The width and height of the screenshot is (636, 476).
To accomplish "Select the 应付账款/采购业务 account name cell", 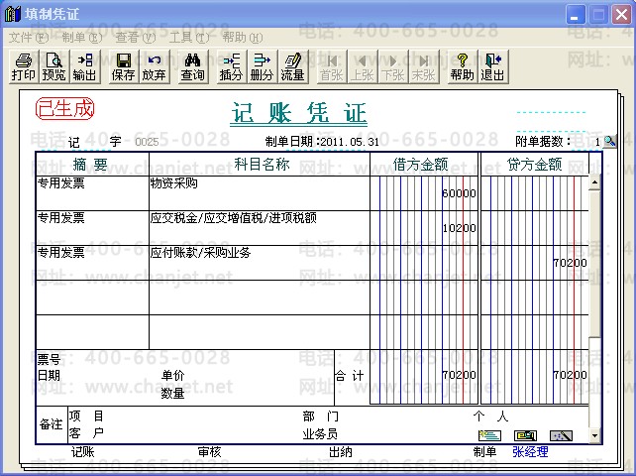I will tap(258, 263).
